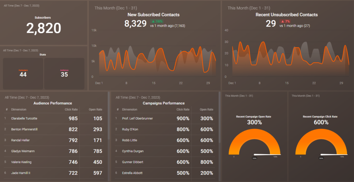
Task: Select the 'vs 1 month ago (27)' comparison
Action: [295, 26]
